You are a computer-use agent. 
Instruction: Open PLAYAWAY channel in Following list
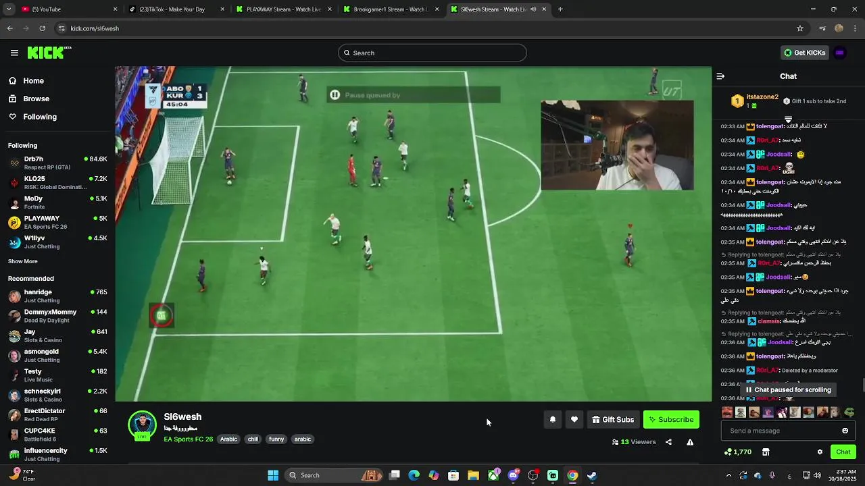(57, 222)
